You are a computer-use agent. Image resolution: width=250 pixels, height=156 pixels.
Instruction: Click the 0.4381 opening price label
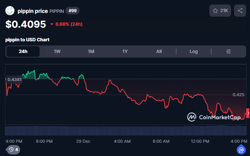coord(14,80)
